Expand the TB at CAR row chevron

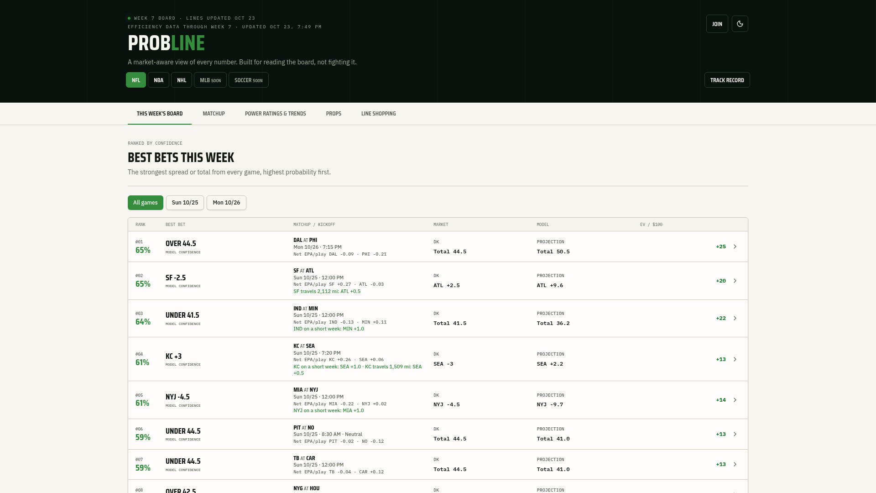[735, 464]
